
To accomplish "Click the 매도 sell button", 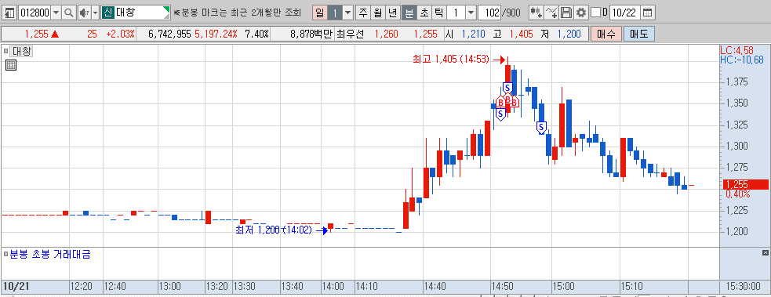I will [638, 34].
